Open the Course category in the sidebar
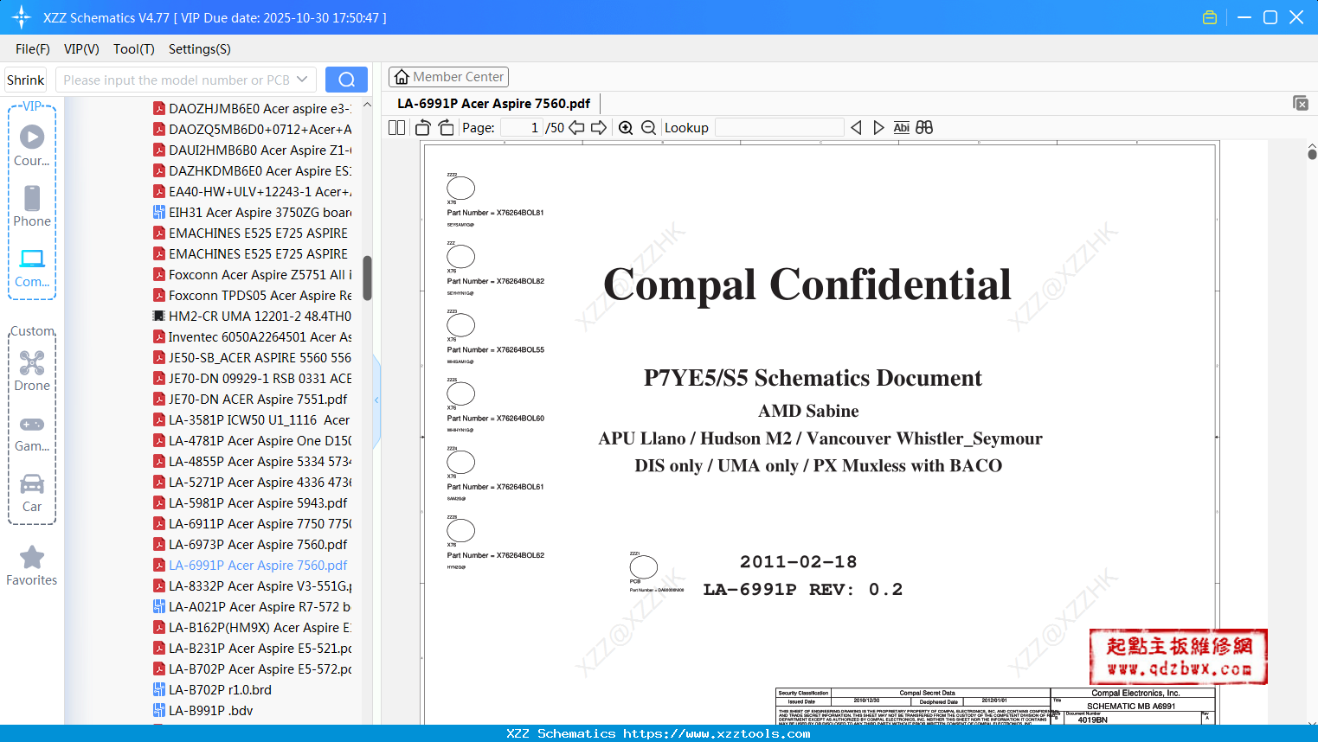Screen dimensions: 1318x742 (32, 146)
